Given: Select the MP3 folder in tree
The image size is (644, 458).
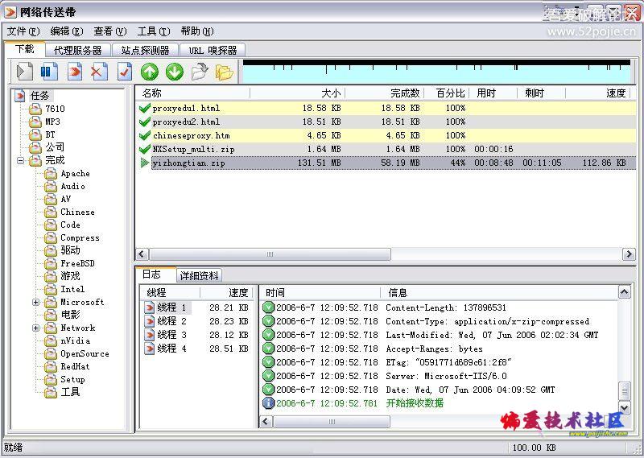Looking at the screenshot, I should 45,122.
